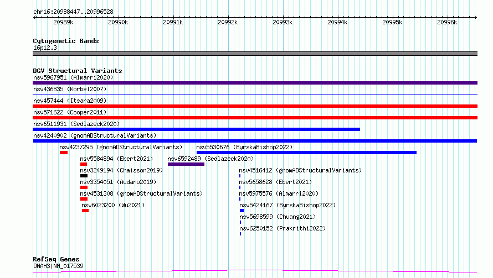Click the small red bar under nsv4531308

(84, 199)
